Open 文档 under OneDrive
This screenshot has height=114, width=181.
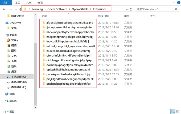click(12, 28)
